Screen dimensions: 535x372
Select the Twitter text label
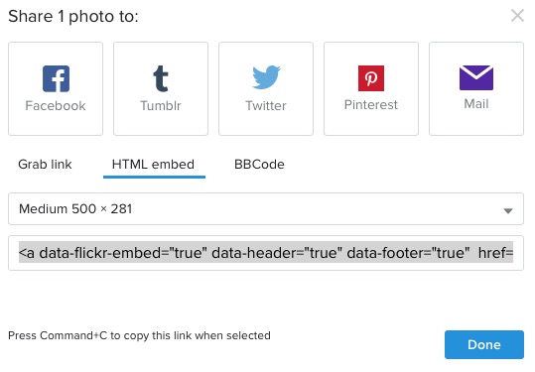(266, 106)
